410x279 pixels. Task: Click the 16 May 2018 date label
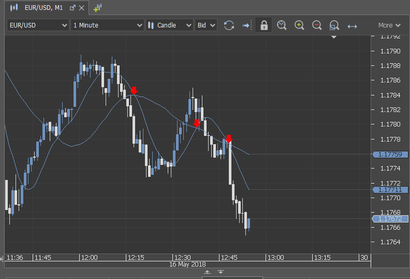pyautogui.click(x=187, y=264)
